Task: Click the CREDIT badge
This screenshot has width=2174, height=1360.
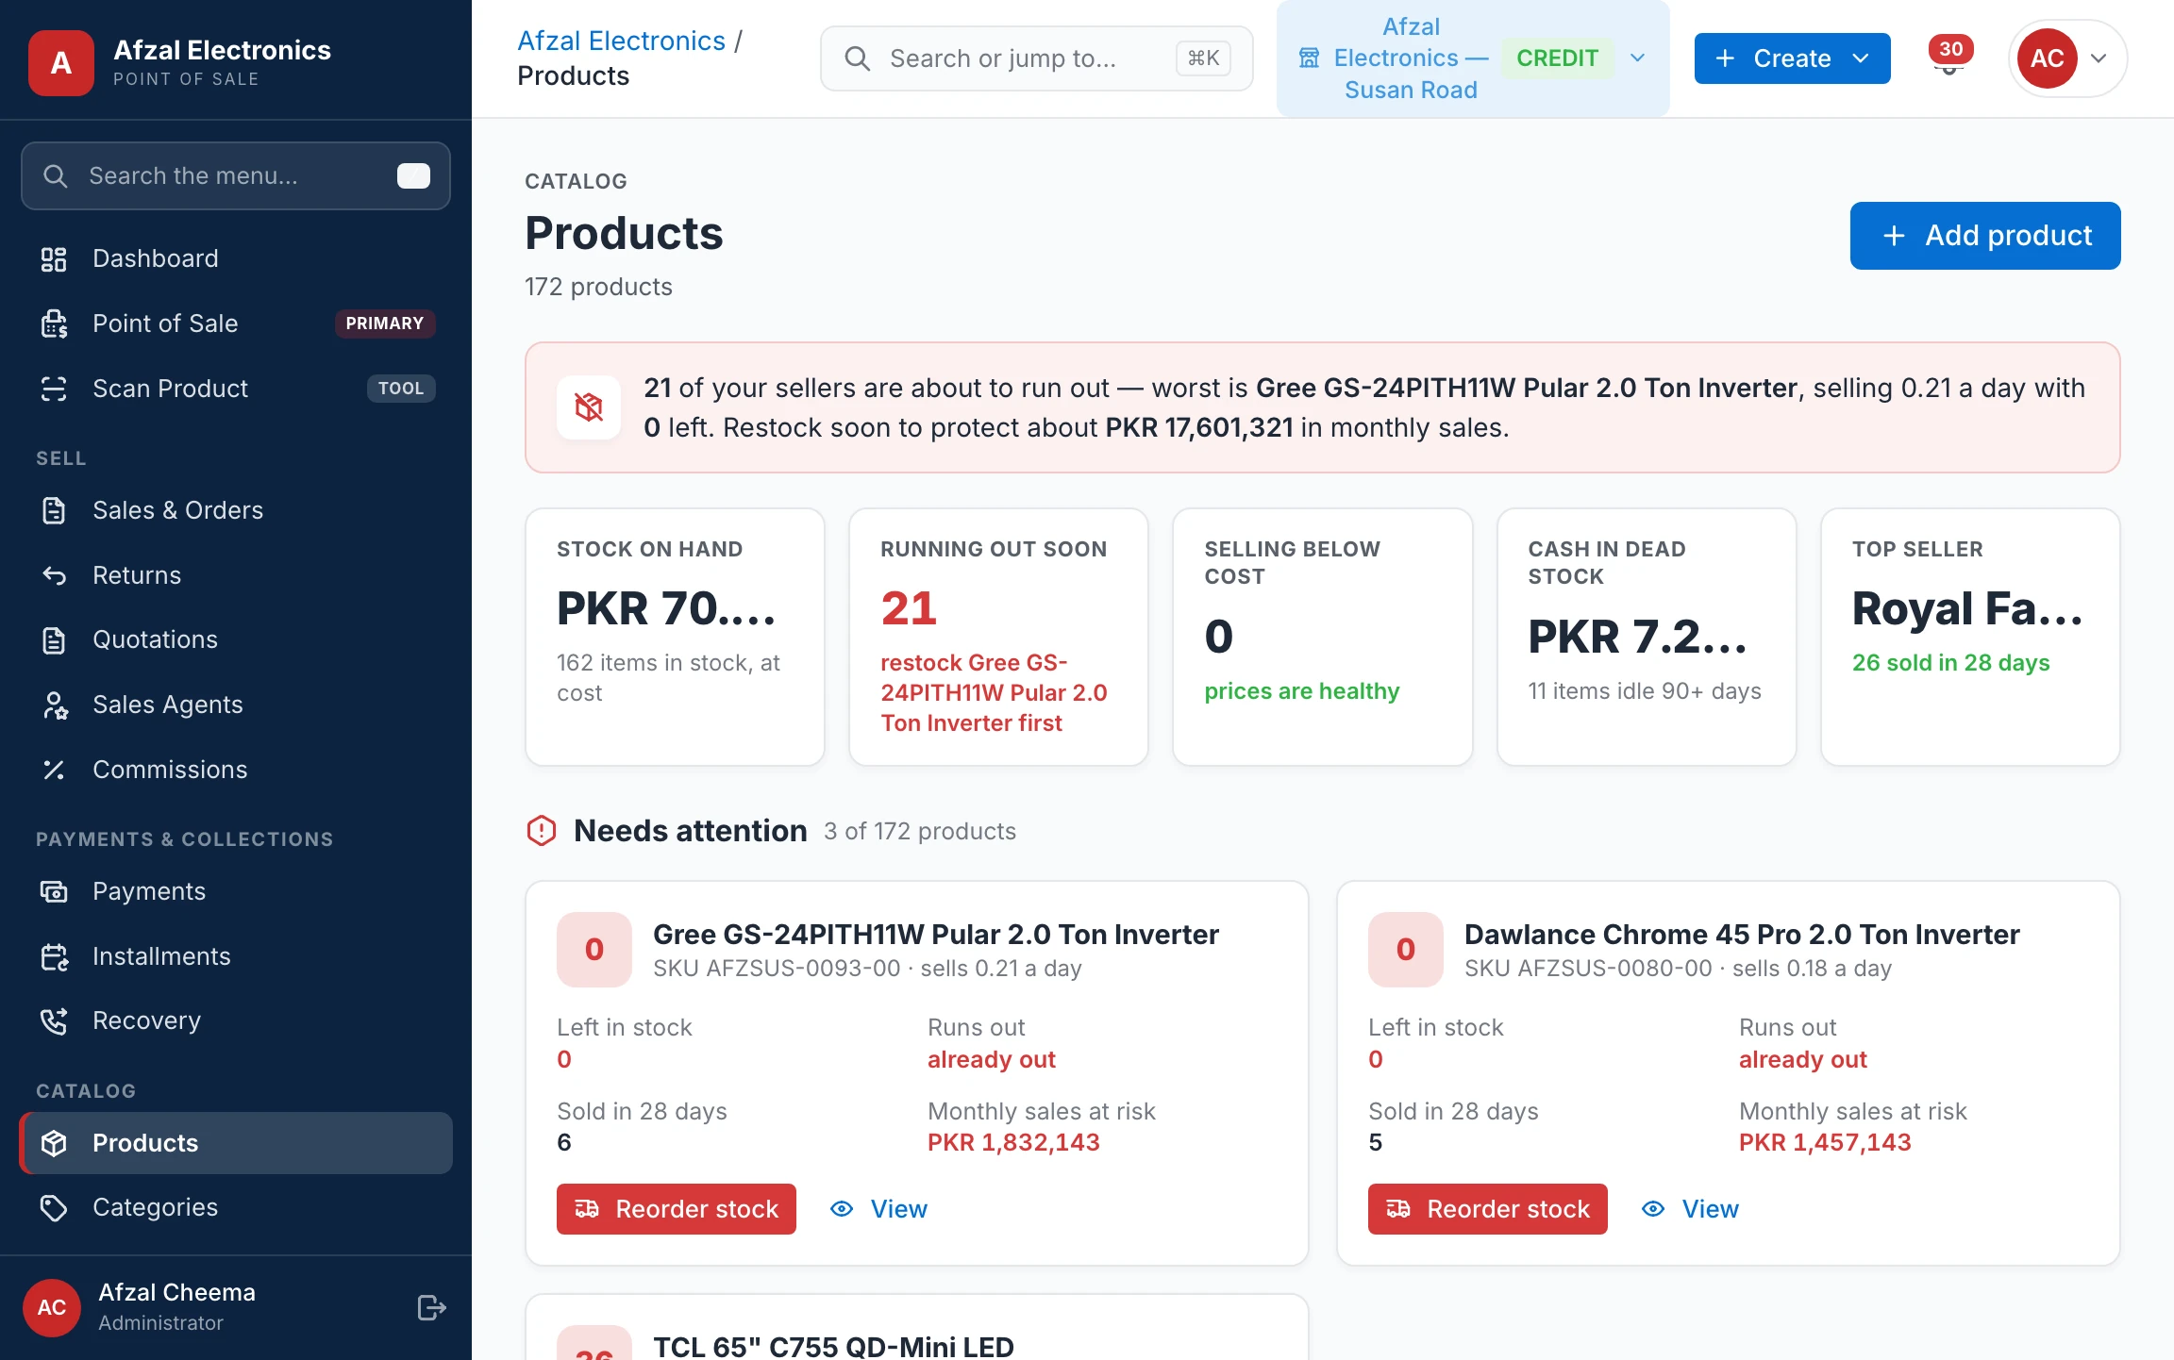Action: click(1557, 58)
